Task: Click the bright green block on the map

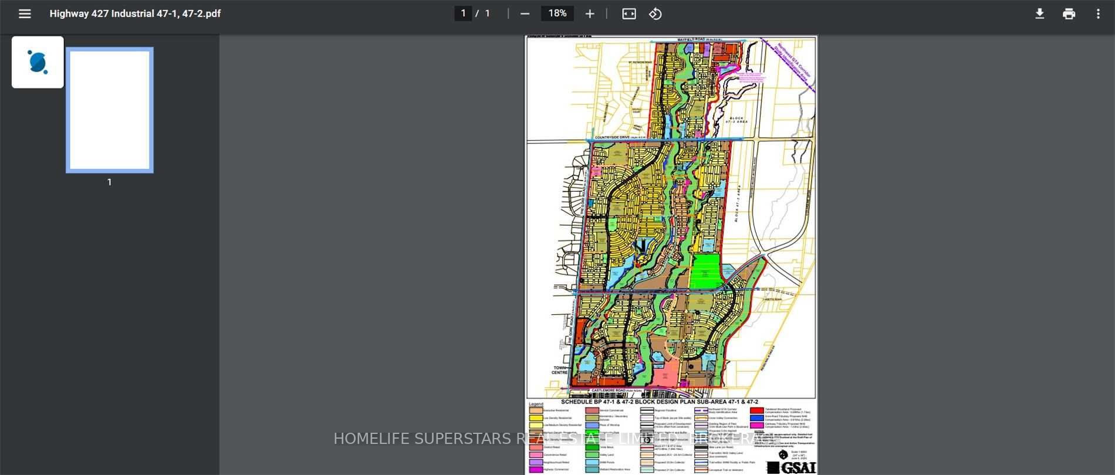Action: coord(705,272)
